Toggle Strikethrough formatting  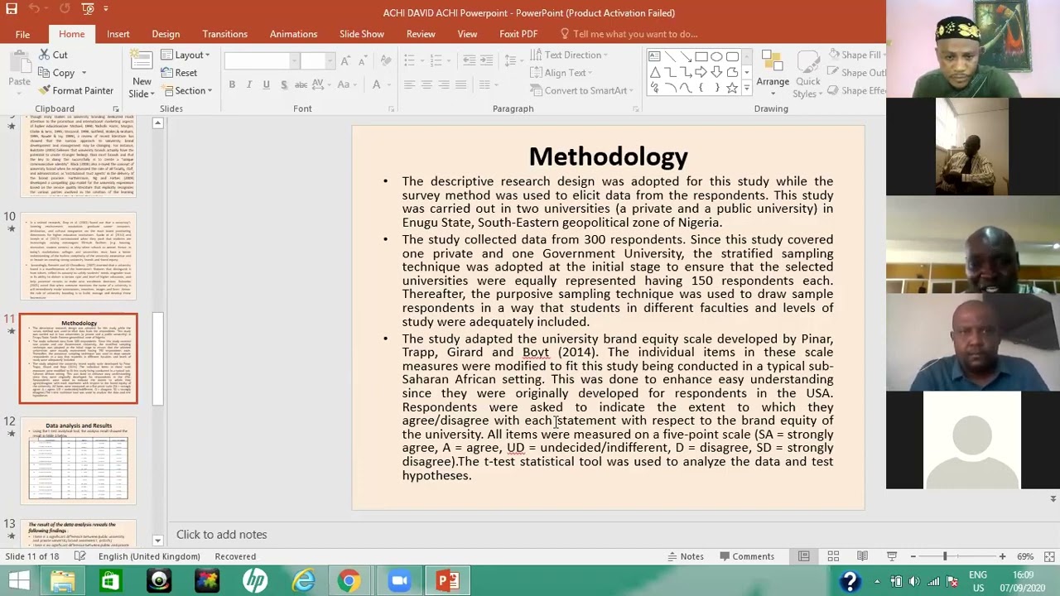pos(301,84)
